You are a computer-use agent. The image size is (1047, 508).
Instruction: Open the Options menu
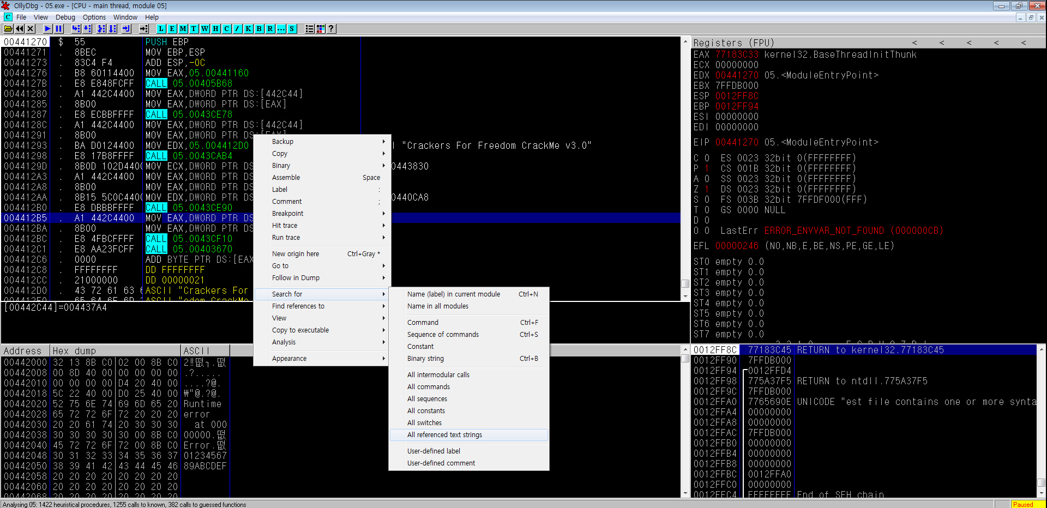(x=94, y=17)
